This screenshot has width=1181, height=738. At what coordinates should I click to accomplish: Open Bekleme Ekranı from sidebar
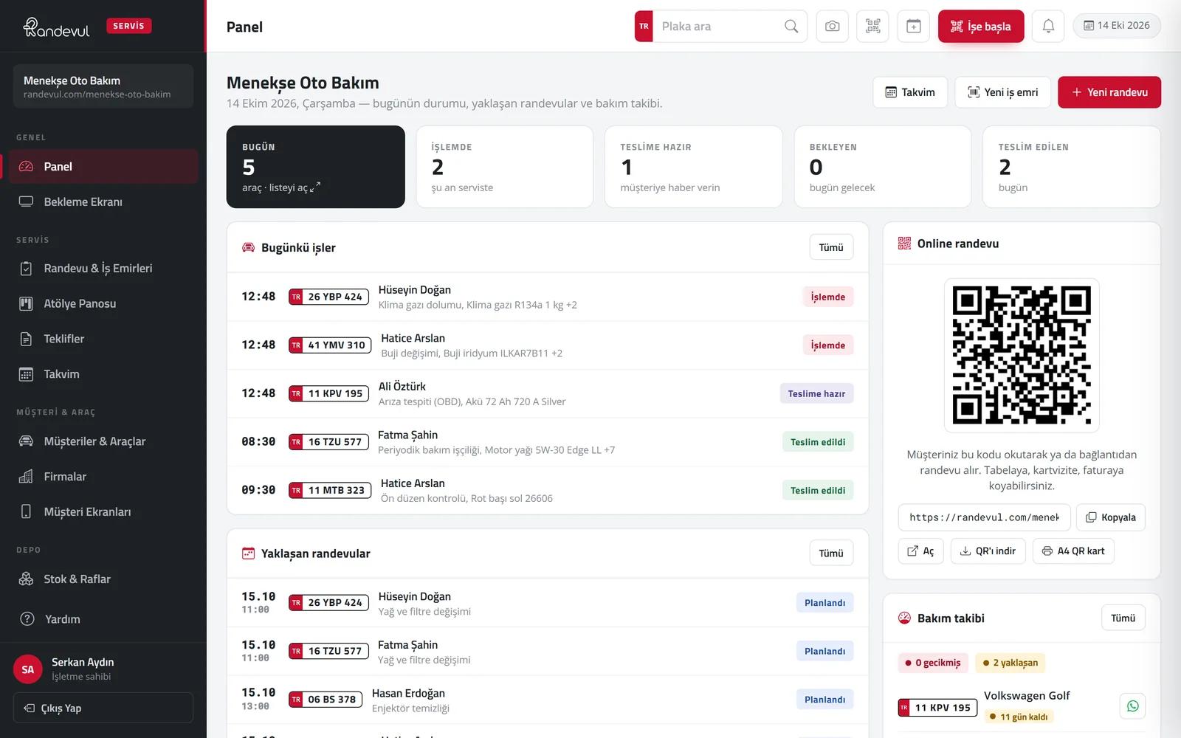click(103, 201)
